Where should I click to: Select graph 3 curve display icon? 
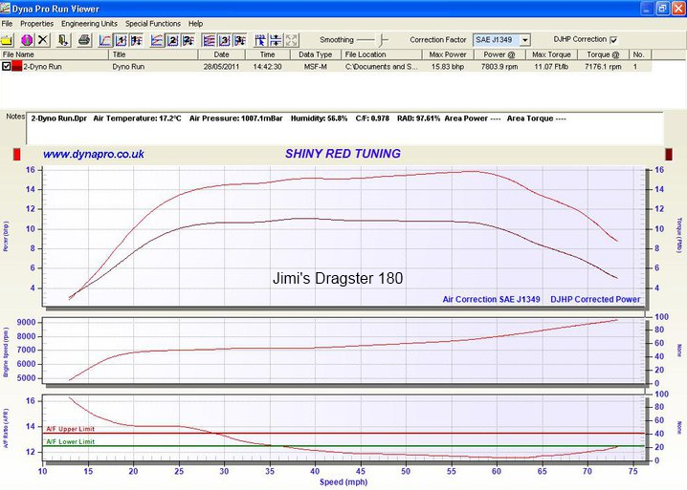209,40
